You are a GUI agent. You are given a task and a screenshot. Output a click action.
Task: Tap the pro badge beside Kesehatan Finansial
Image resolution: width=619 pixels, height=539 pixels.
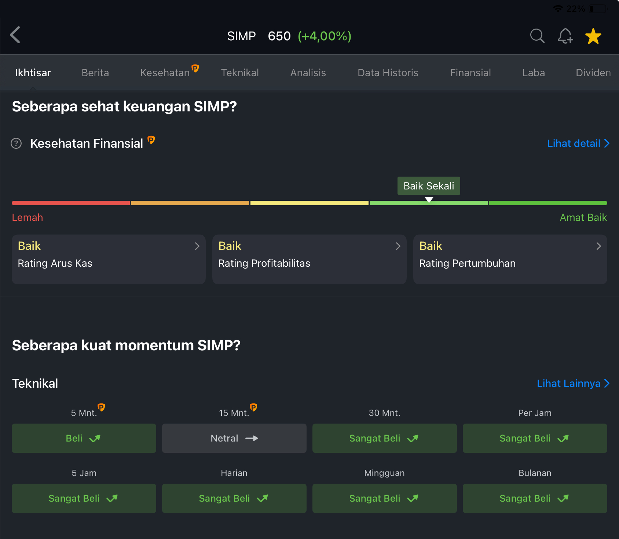[151, 140]
